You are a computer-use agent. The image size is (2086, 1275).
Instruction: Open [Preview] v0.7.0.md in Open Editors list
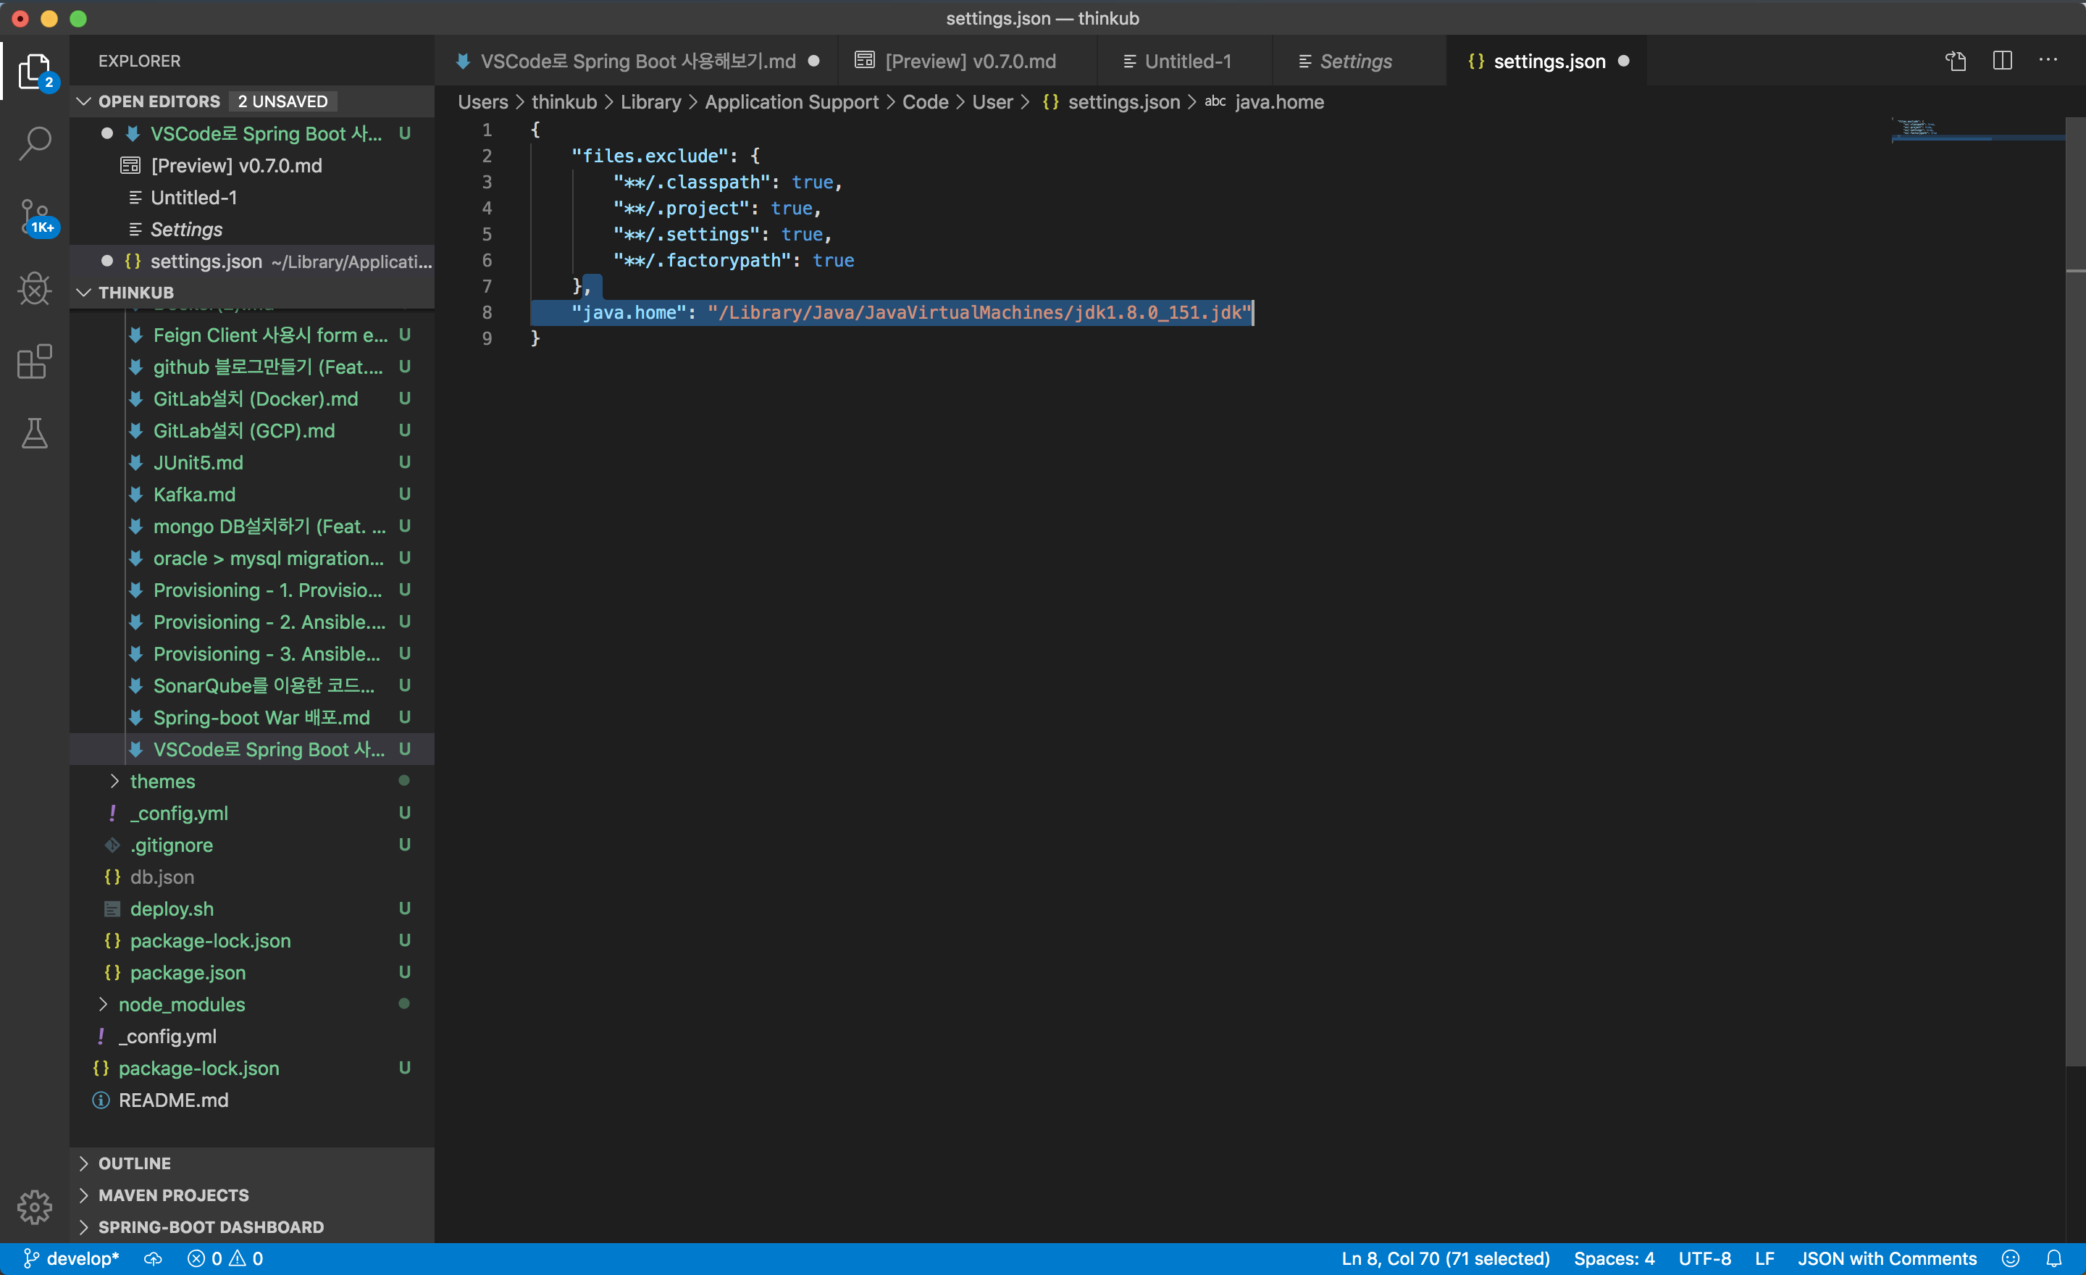pos(252,165)
